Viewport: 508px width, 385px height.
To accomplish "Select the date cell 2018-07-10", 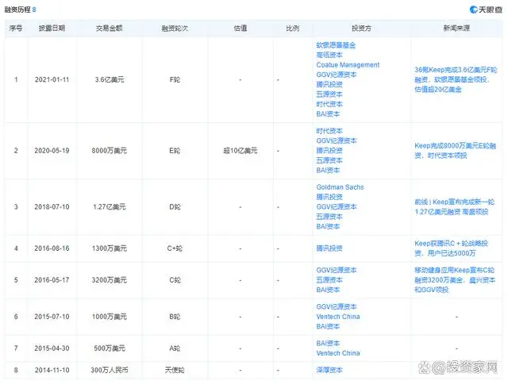I will [52, 206].
